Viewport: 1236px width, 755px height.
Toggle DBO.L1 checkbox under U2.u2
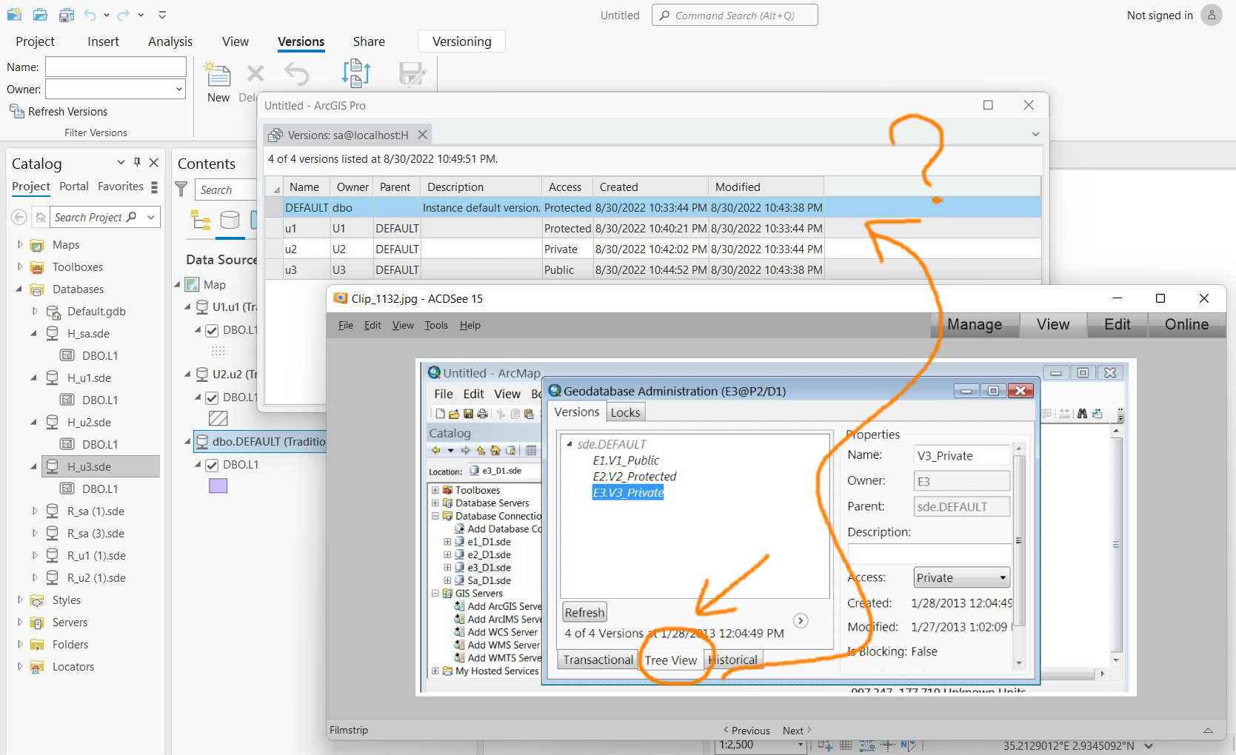coord(212,397)
